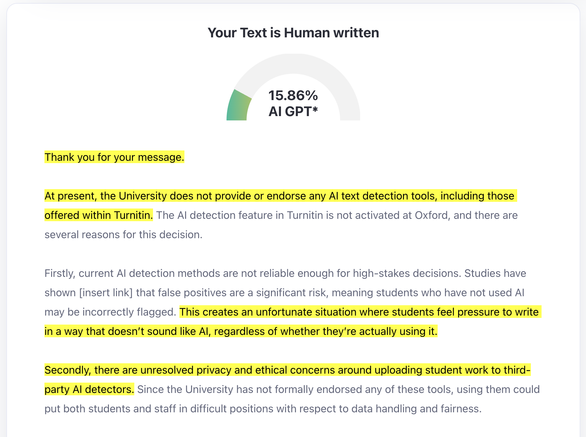Screen dimensions: 586x437
Task: Click highlighted sentence starting "Secondly, there are unresolved"
Action: click(x=288, y=370)
